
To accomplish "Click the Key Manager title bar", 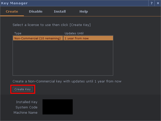I will click(x=75, y=3).
